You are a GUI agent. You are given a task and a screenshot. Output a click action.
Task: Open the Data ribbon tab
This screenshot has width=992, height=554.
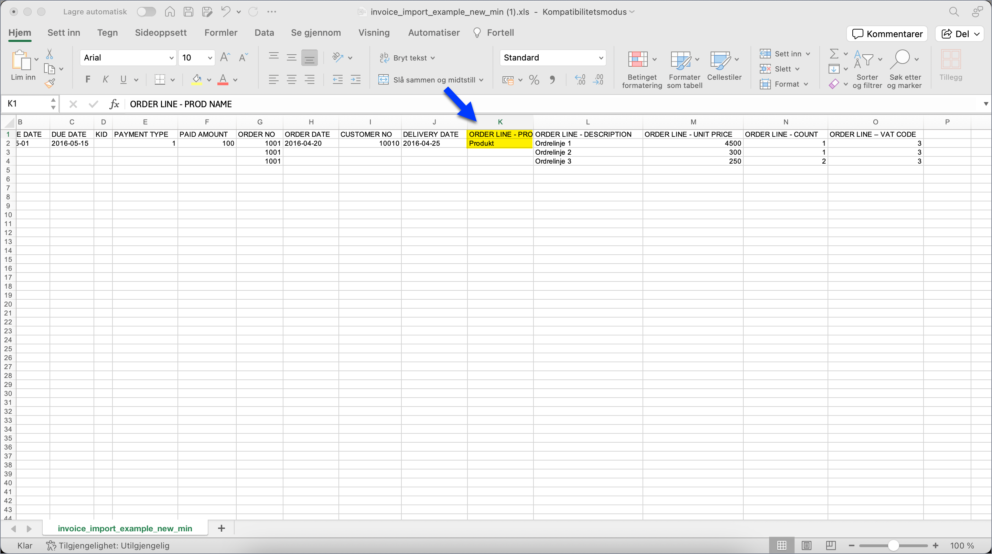pyautogui.click(x=264, y=33)
